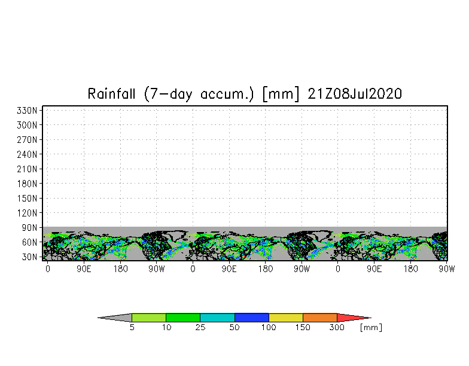Image resolution: width=469 pixels, height=366 pixels.
Task: Click the red arrow at legend's right end
Action: pyautogui.click(x=352, y=318)
